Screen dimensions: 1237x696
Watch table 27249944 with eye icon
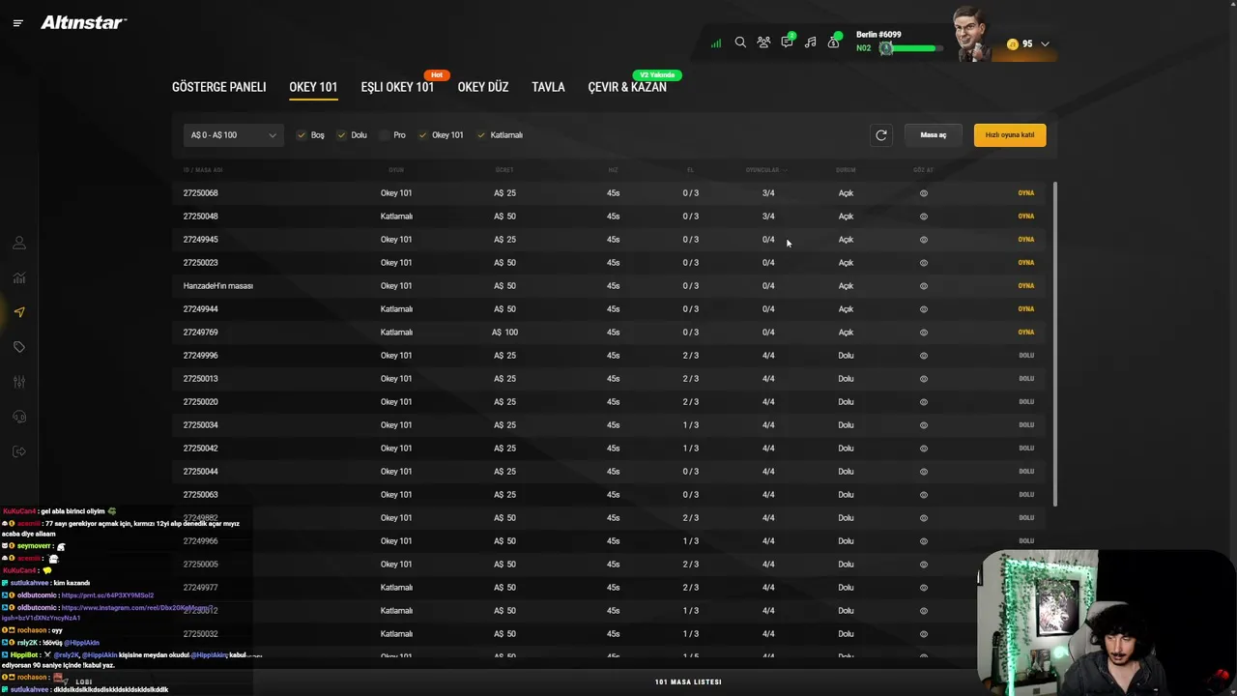coord(924,309)
